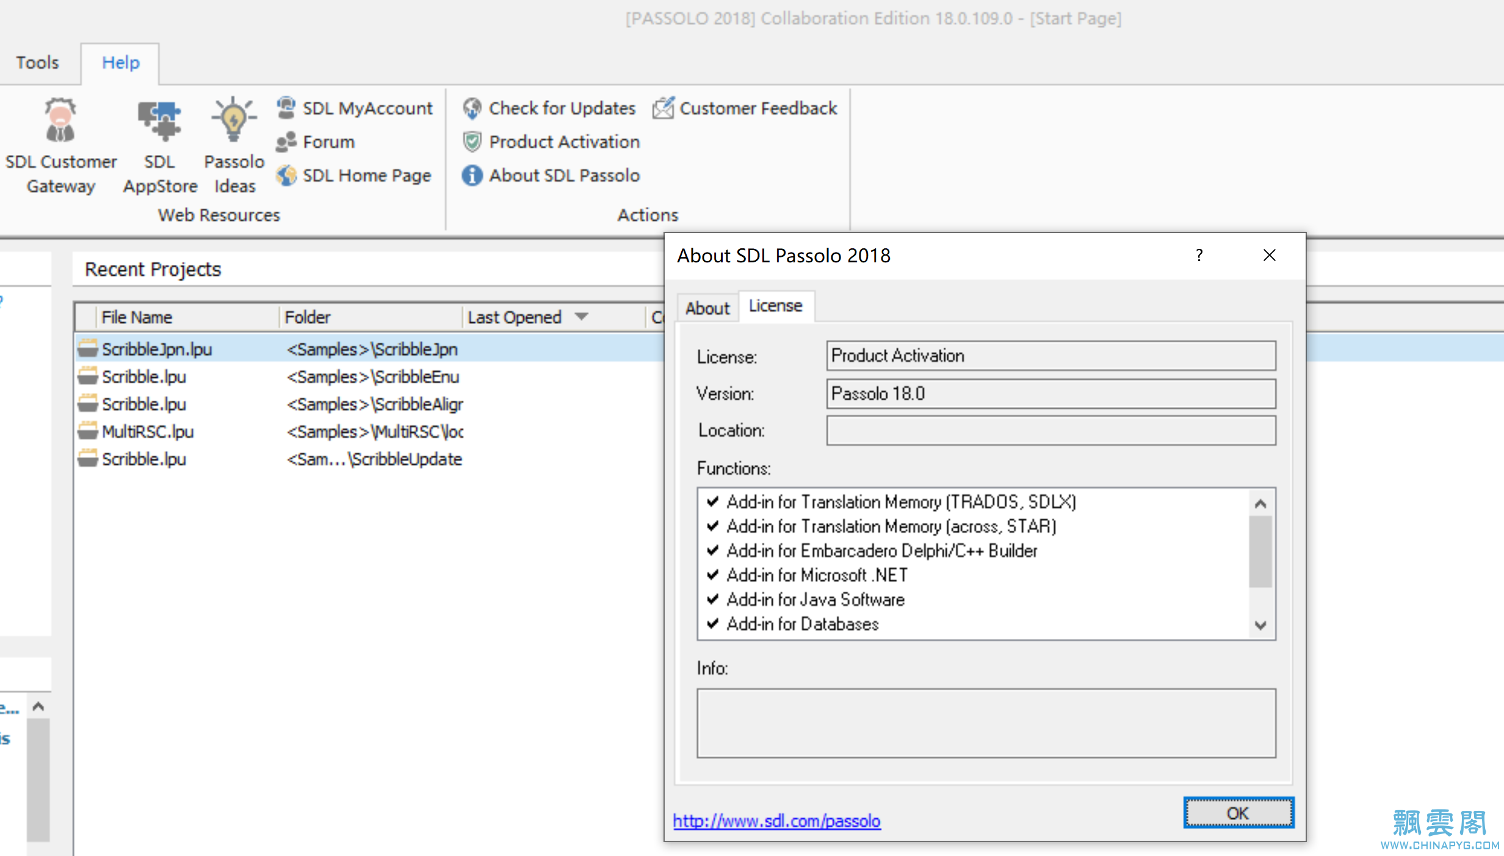Viewport: 1504px width, 856px height.
Task: Open SDL Customer Gateway
Action: click(60, 146)
